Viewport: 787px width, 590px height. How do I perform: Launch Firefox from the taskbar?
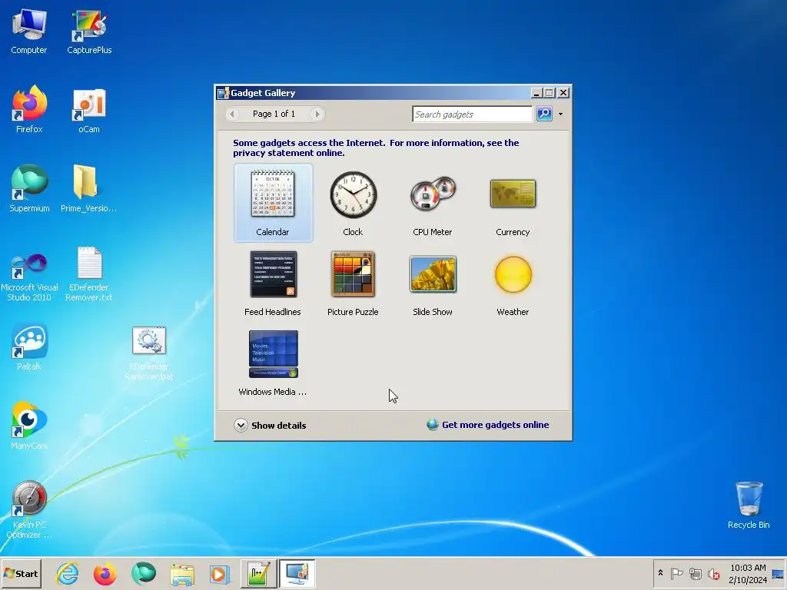tap(105, 573)
